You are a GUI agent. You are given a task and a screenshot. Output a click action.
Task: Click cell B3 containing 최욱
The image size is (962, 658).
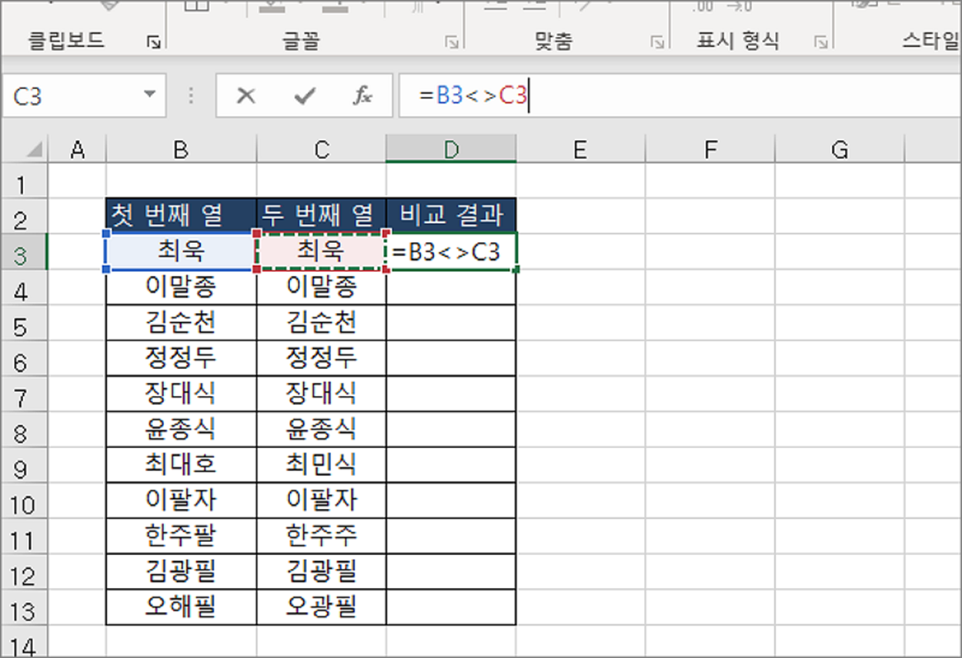[x=181, y=251]
